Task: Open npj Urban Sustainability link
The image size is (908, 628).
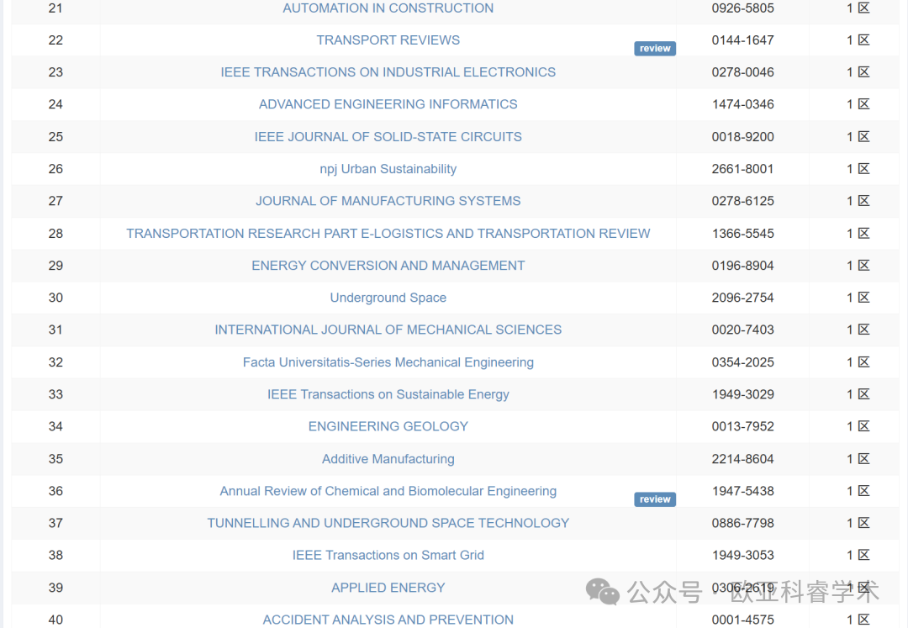Action: (388, 169)
